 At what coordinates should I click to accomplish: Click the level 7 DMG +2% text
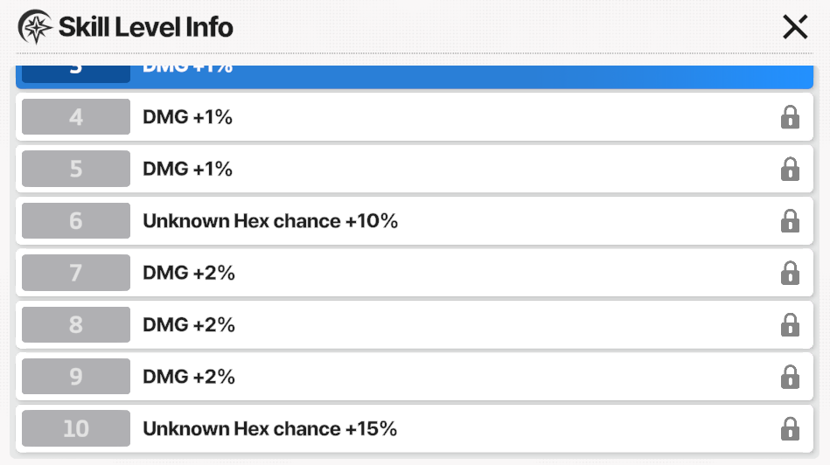click(x=188, y=273)
